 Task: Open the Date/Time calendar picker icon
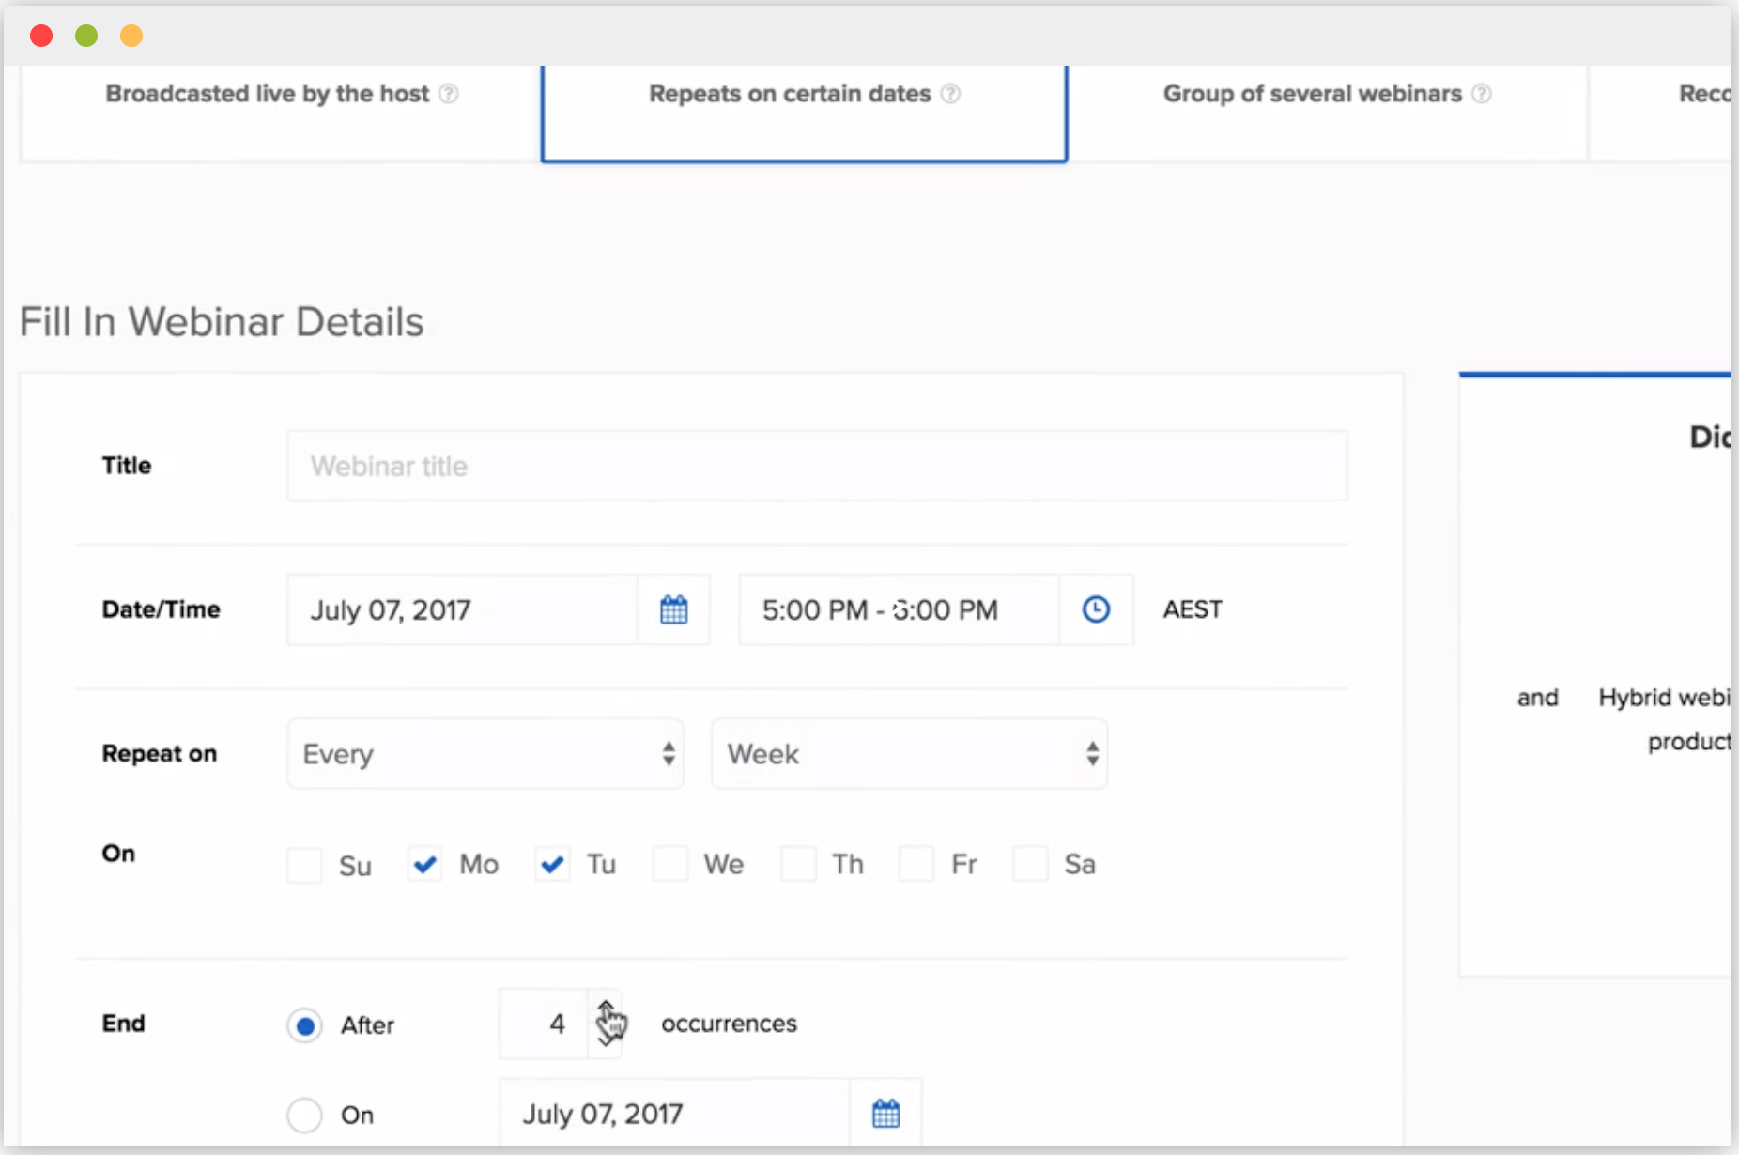[x=673, y=609]
